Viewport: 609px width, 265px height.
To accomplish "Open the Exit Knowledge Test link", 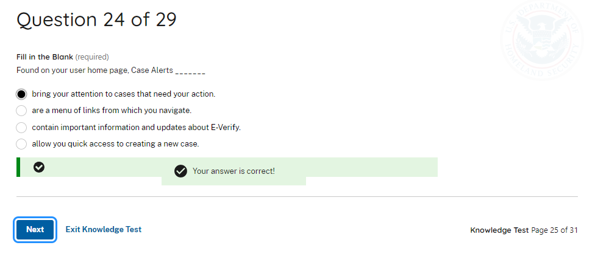I will click(x=104, y=229).
